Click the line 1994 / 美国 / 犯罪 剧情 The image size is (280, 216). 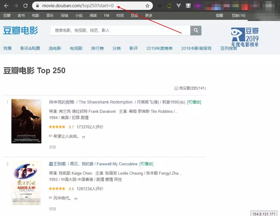69,118
